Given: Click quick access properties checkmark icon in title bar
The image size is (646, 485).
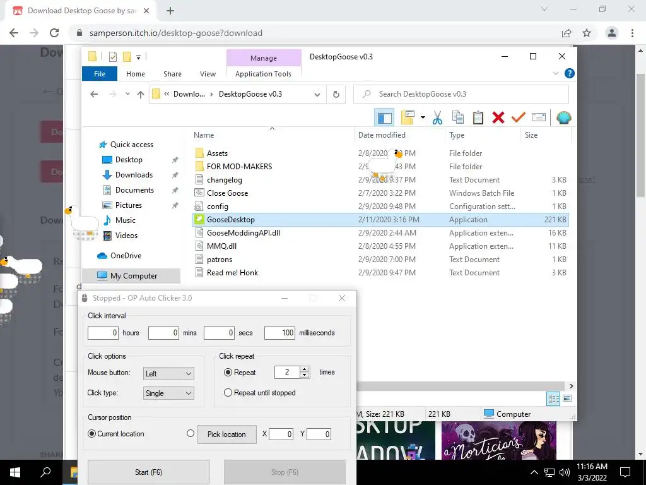Looking at the screenshot, I should pos(112,57).
